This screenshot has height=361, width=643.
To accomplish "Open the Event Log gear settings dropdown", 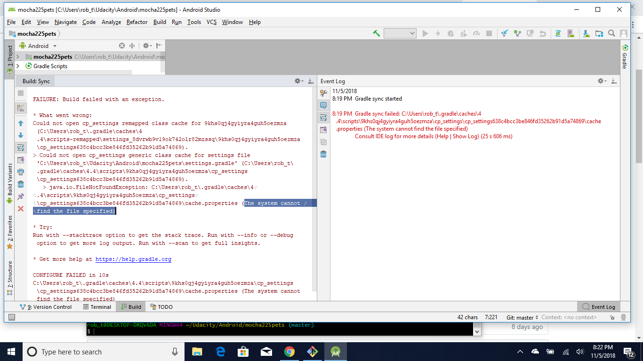I will coord(602,81).
